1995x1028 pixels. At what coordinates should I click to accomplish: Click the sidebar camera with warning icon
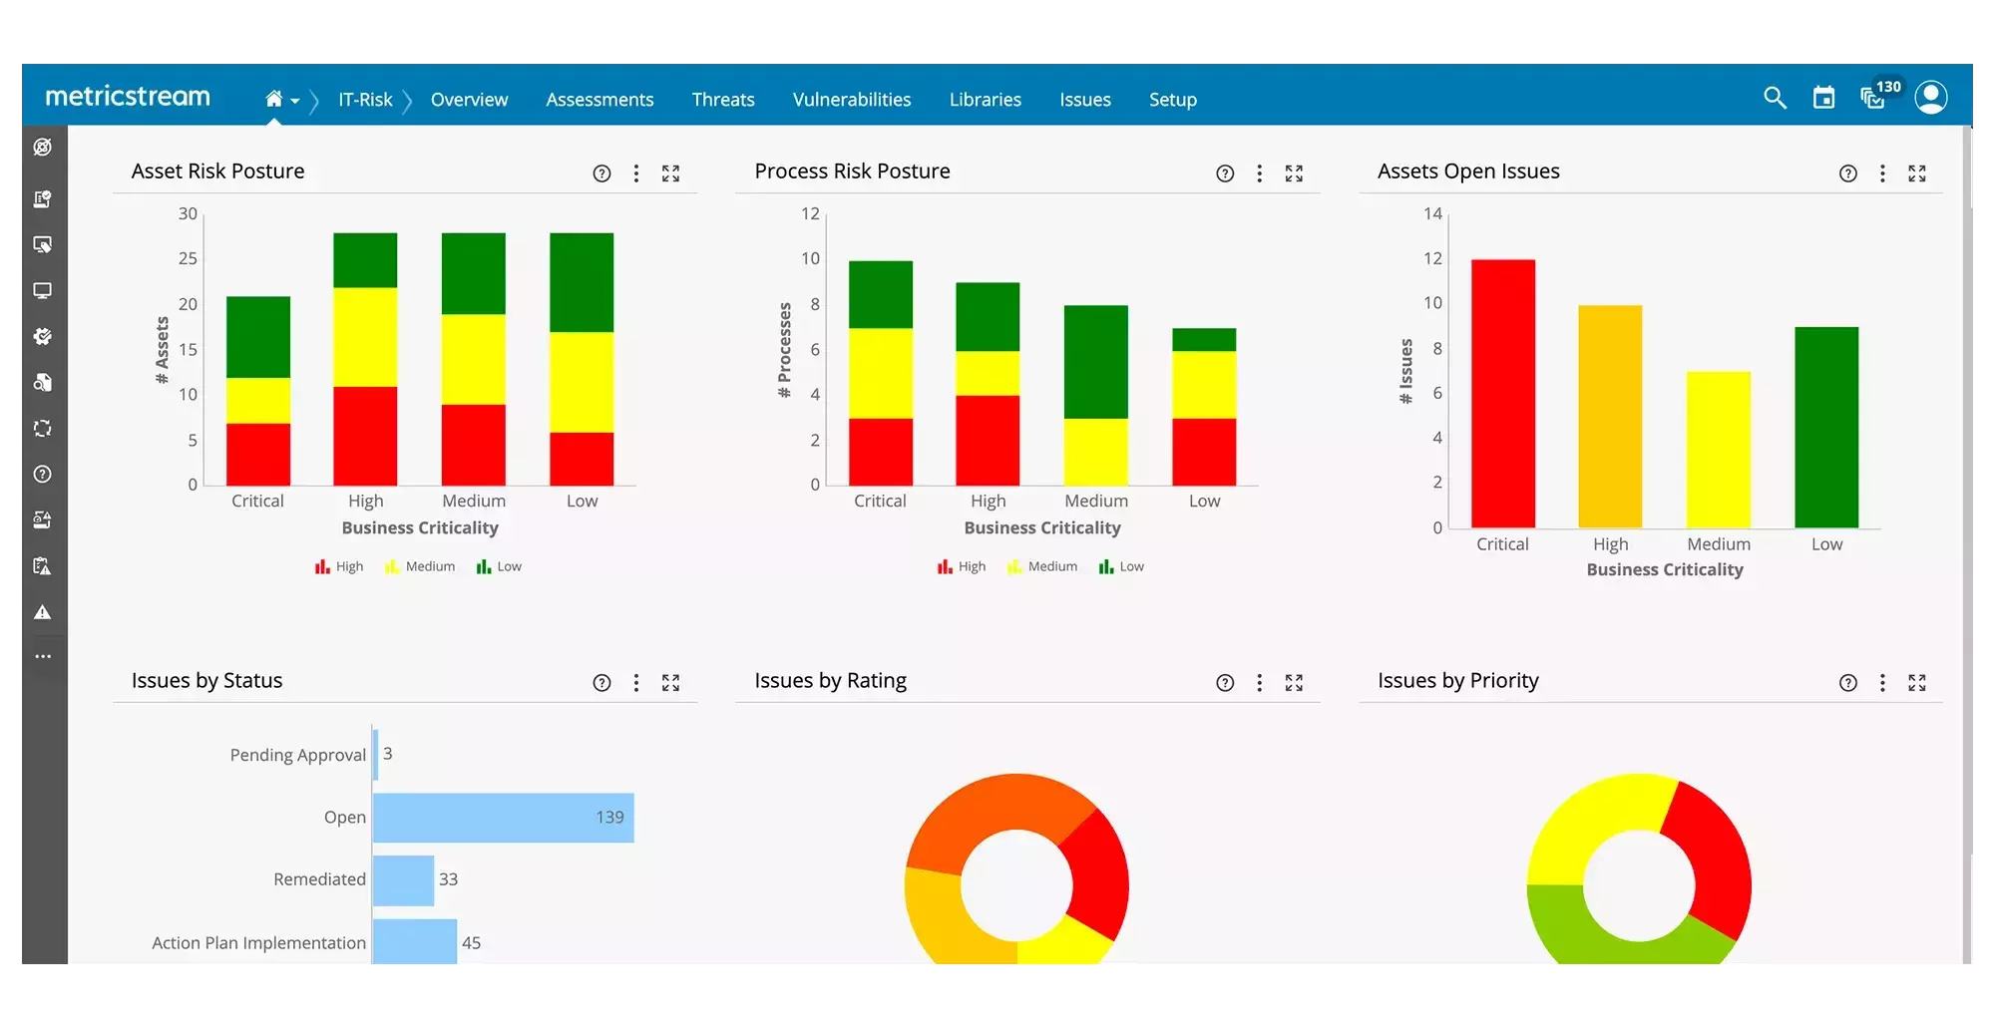pos(42,520)
